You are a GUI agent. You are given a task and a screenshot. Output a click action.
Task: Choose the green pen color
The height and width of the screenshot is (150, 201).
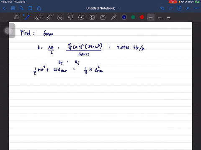[x=133, y=17]
